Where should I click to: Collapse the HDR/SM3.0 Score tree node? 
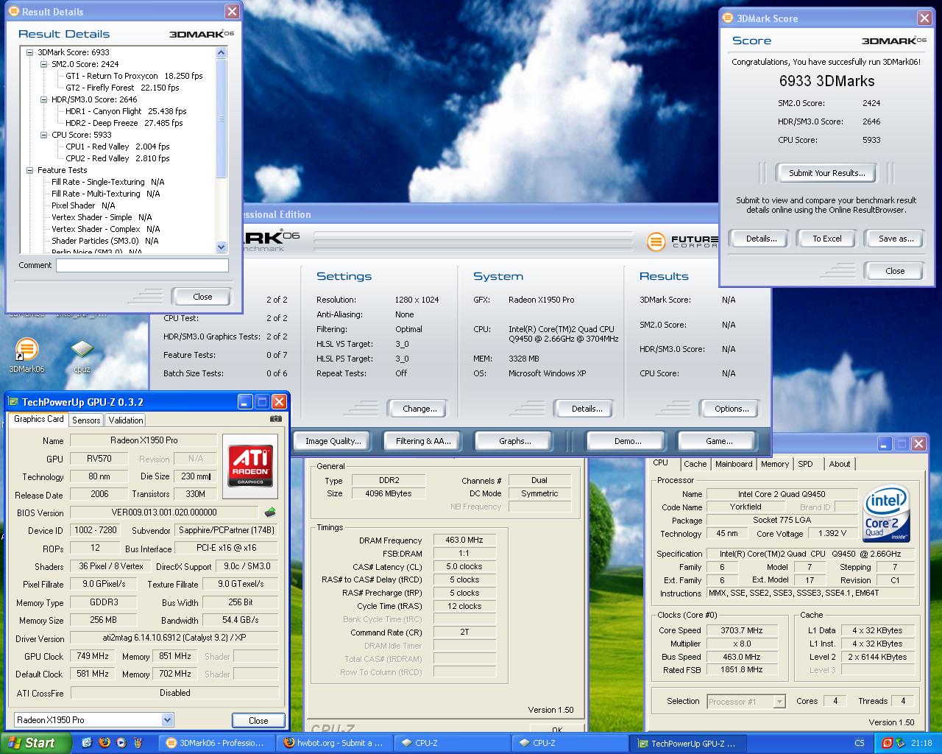(x=44, y=99)
